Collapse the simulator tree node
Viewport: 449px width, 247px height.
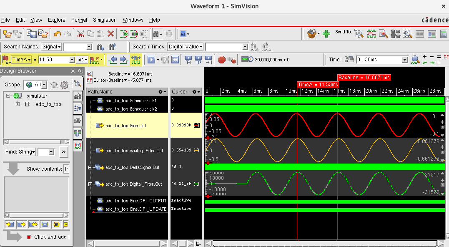point(8,96)
